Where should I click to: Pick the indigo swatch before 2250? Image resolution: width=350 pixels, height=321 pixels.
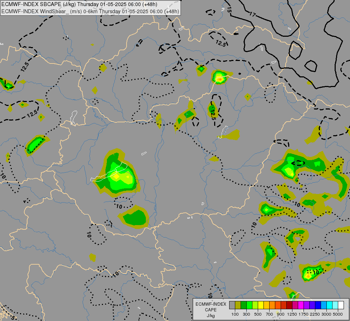[312, 305]
